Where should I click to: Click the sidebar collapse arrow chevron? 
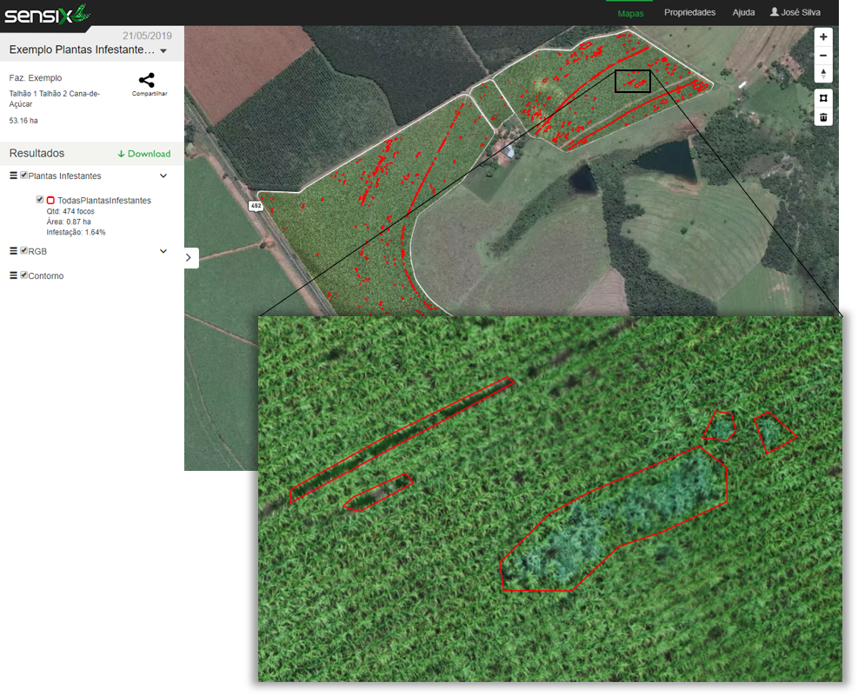coord(190,257)
